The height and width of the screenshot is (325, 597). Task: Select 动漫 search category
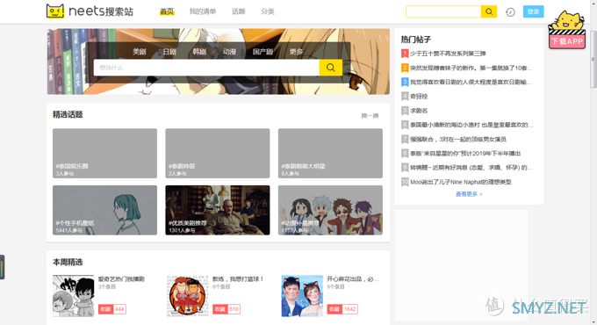coord(229,52)
